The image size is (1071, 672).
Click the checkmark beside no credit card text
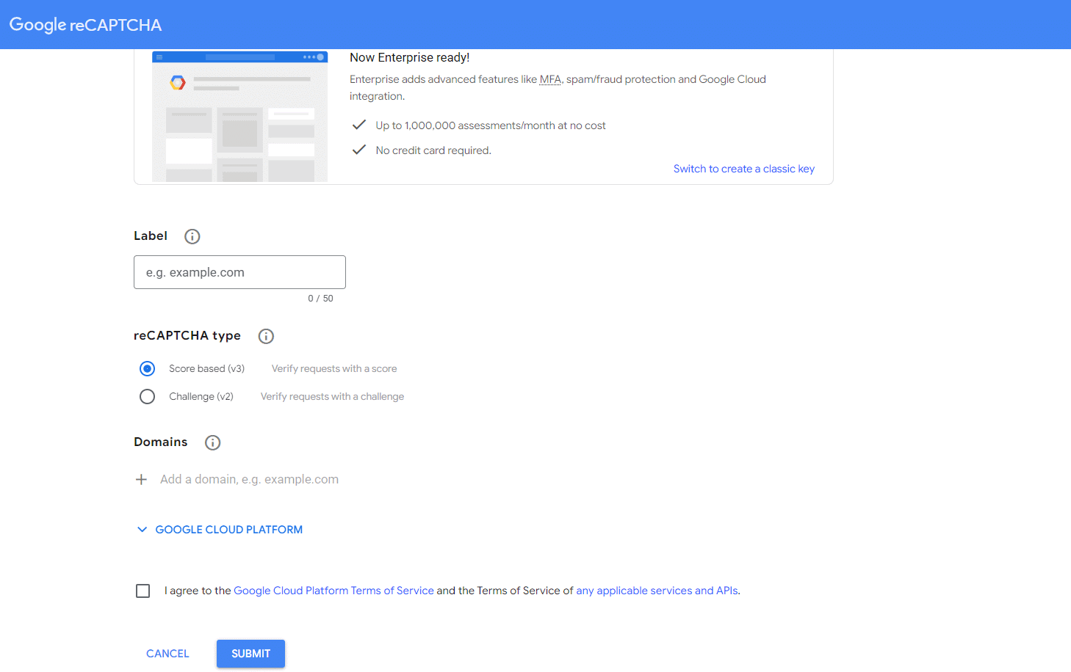358,149
